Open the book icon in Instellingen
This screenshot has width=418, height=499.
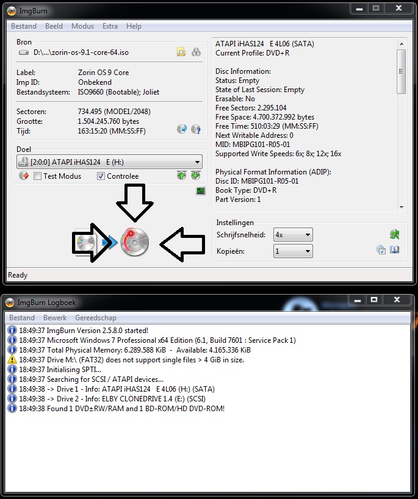(394, 249)
